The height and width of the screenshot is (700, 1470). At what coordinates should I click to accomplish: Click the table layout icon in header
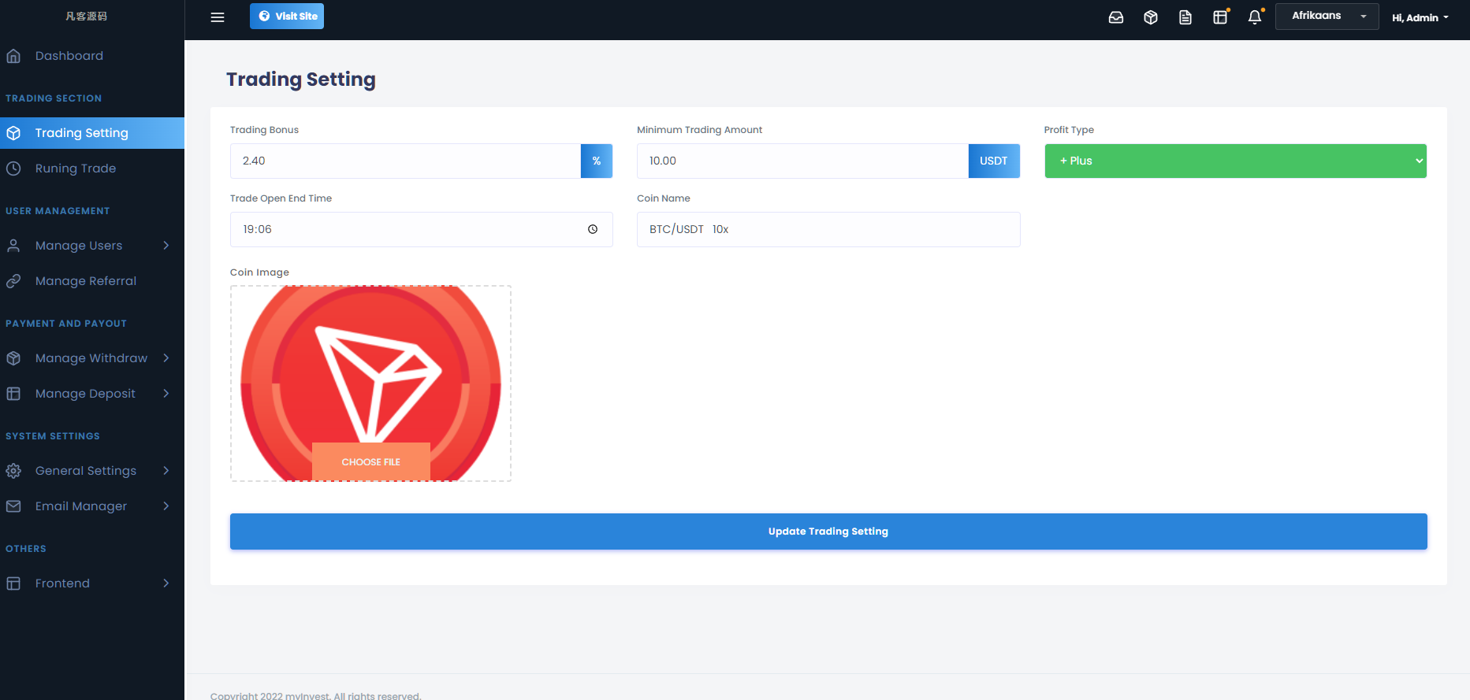[1220, 17]
